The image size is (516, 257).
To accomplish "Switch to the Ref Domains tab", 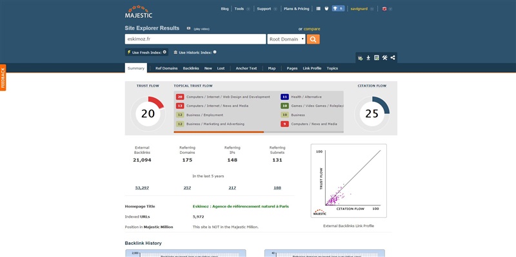I will coord(166,68).
